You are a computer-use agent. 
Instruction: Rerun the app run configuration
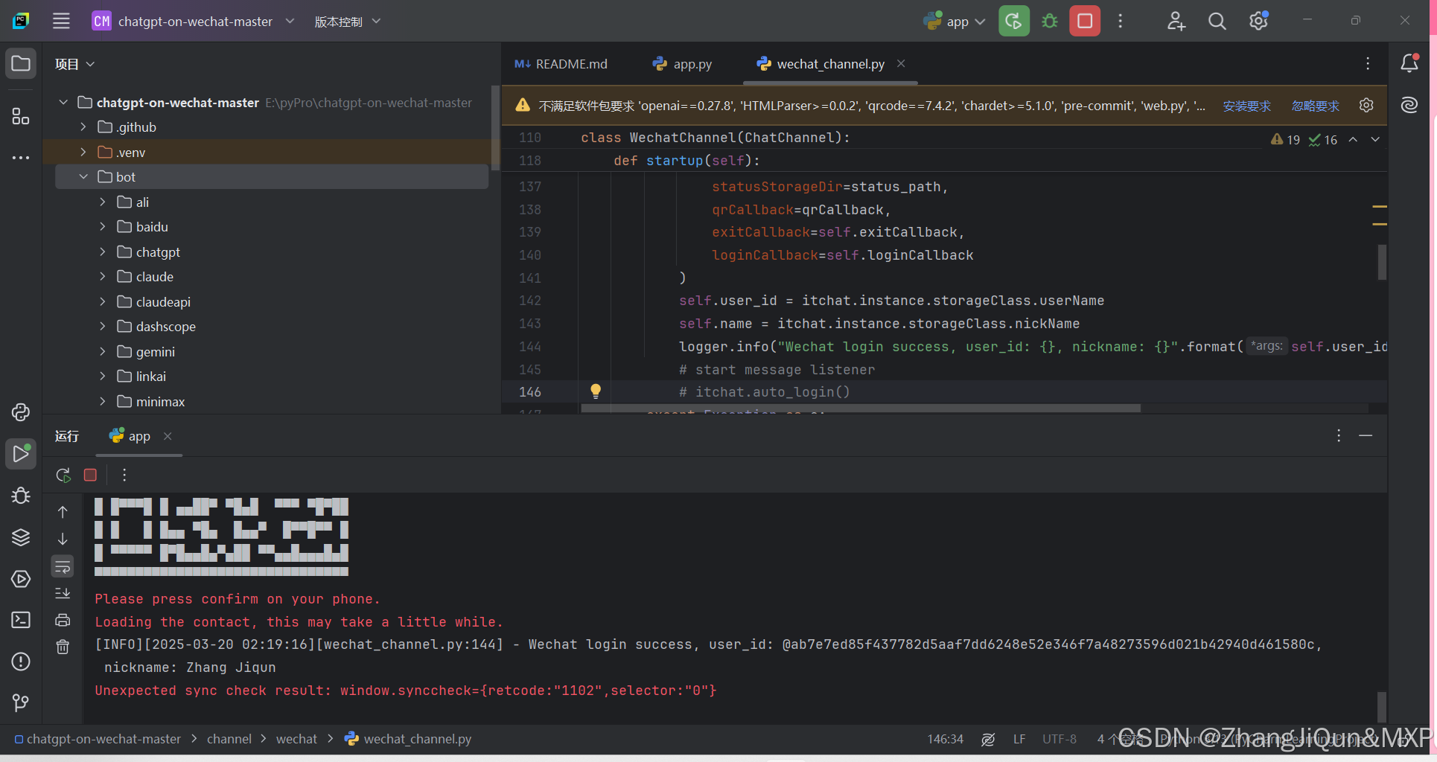[x=63, y=474]
